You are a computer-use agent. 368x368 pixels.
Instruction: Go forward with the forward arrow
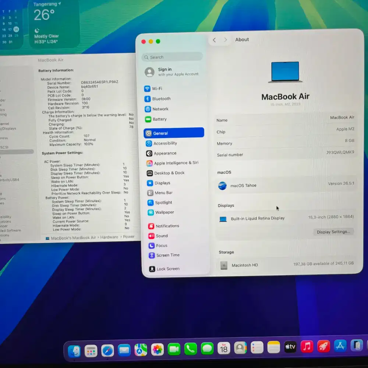tap(225, 40)
